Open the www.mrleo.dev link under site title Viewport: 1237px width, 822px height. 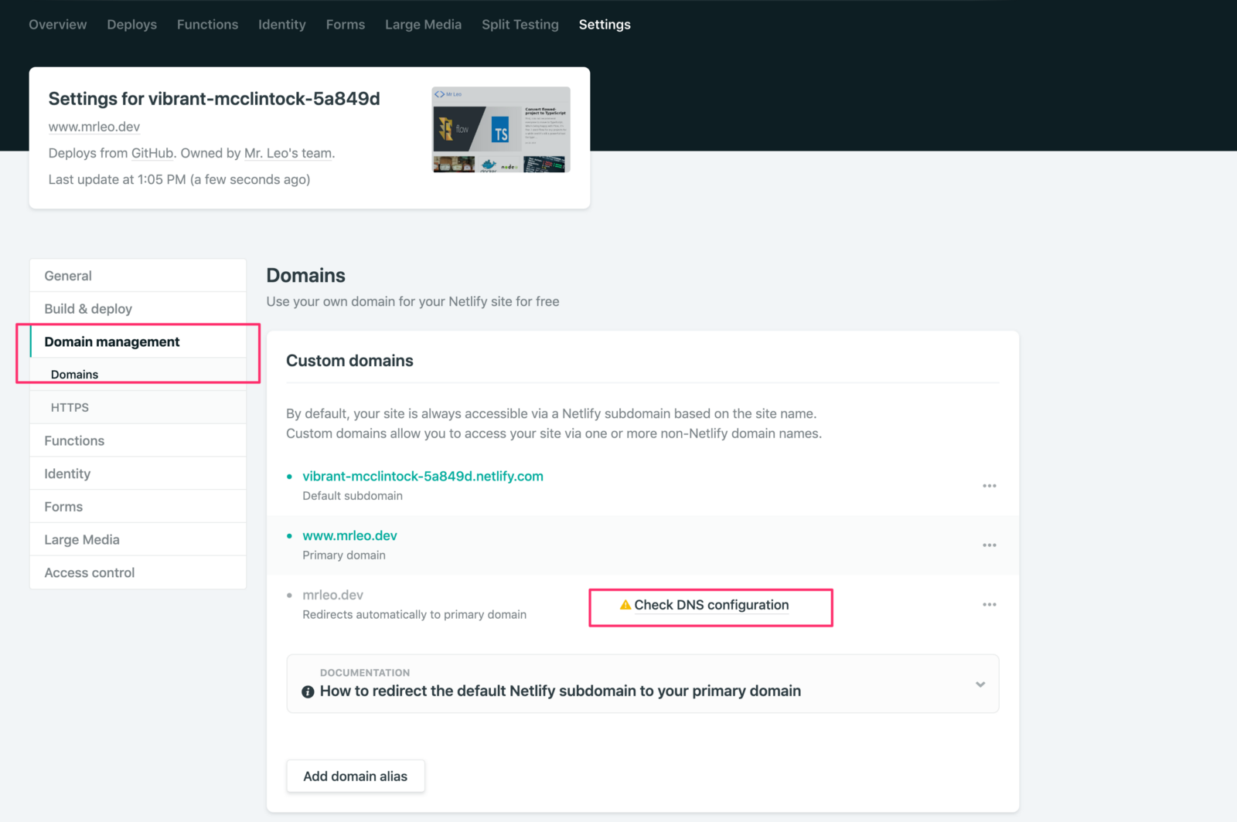tap(94, 127)
